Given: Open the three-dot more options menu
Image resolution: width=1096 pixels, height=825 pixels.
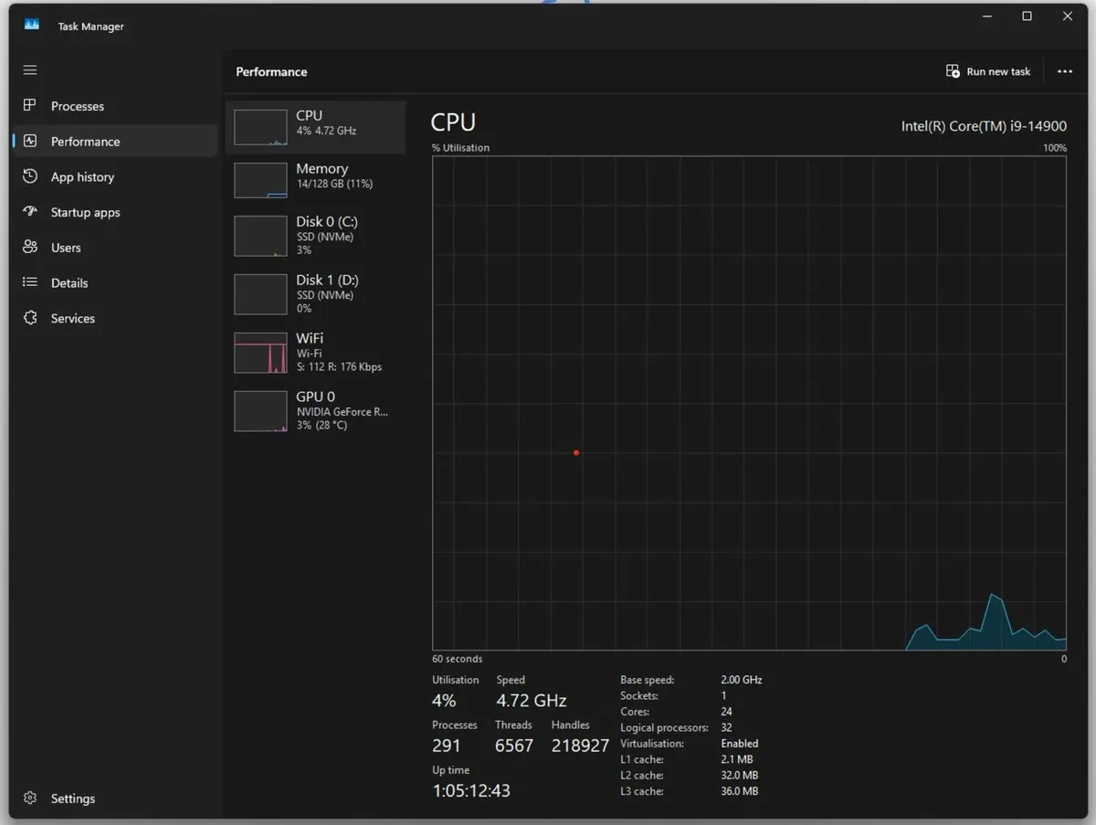Looking at the screenshot, I should (x=1064, y=71).
